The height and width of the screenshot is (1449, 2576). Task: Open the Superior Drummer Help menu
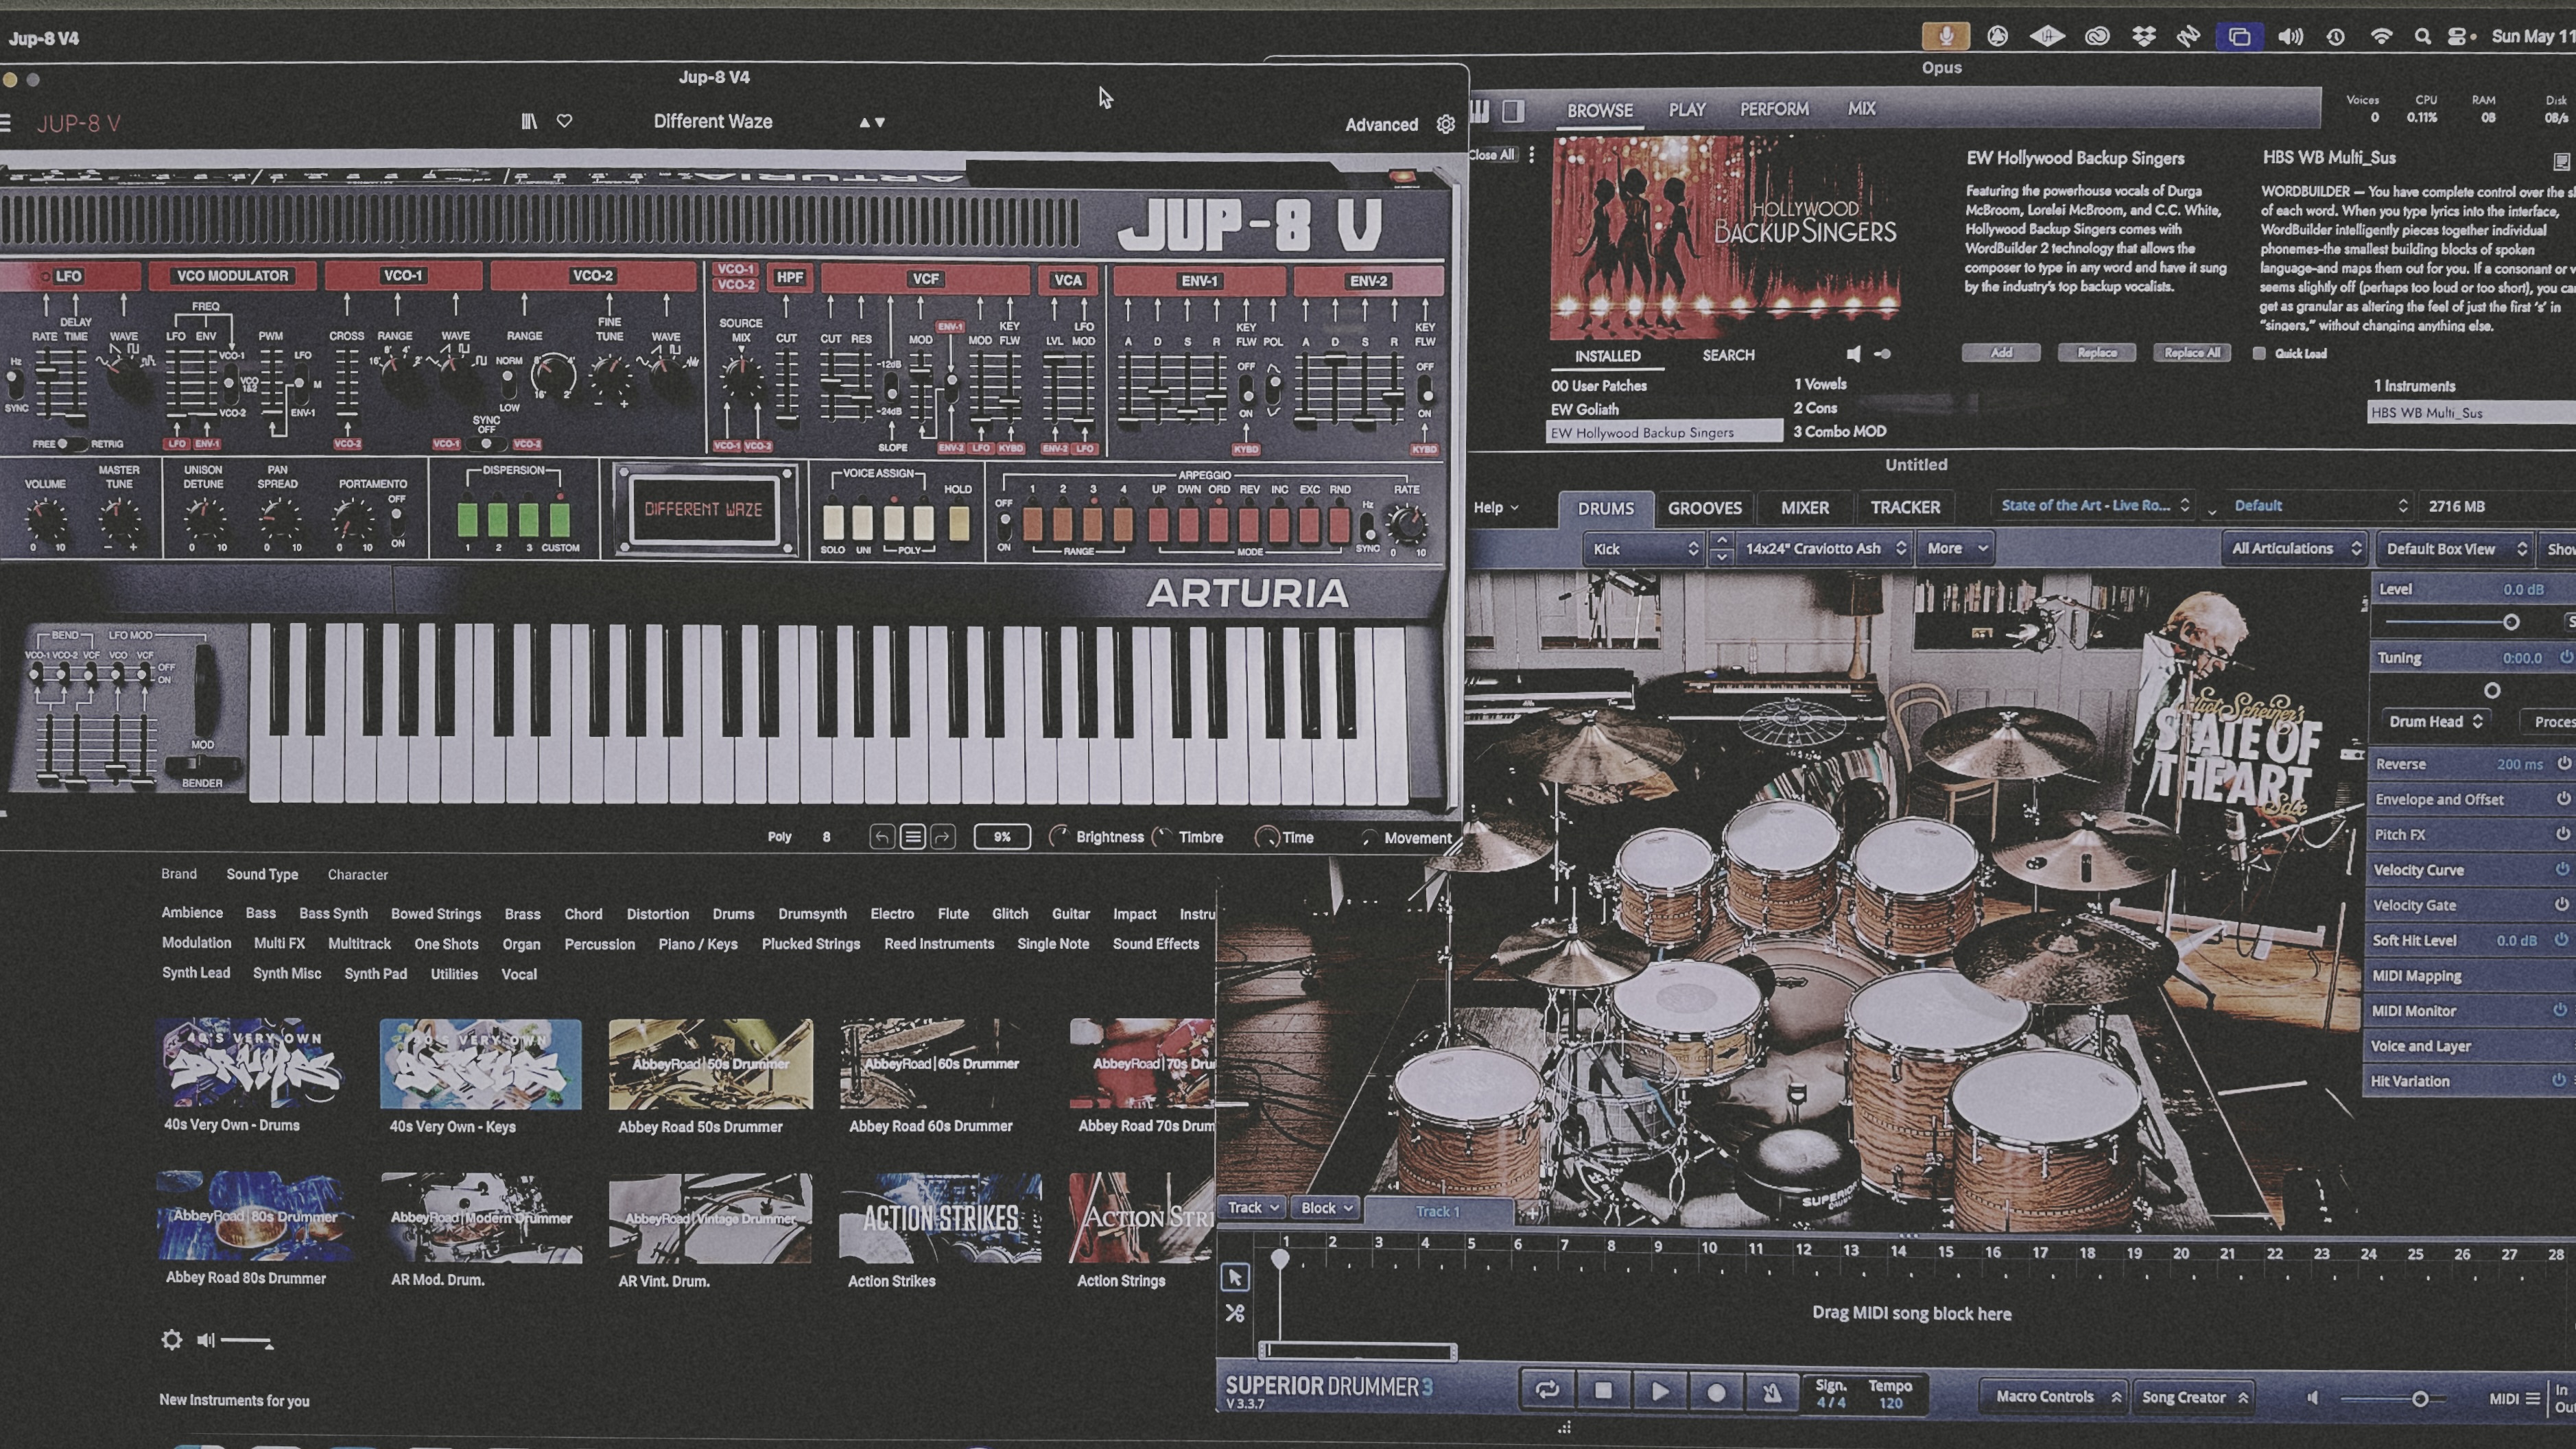(x=1495, y=507)
